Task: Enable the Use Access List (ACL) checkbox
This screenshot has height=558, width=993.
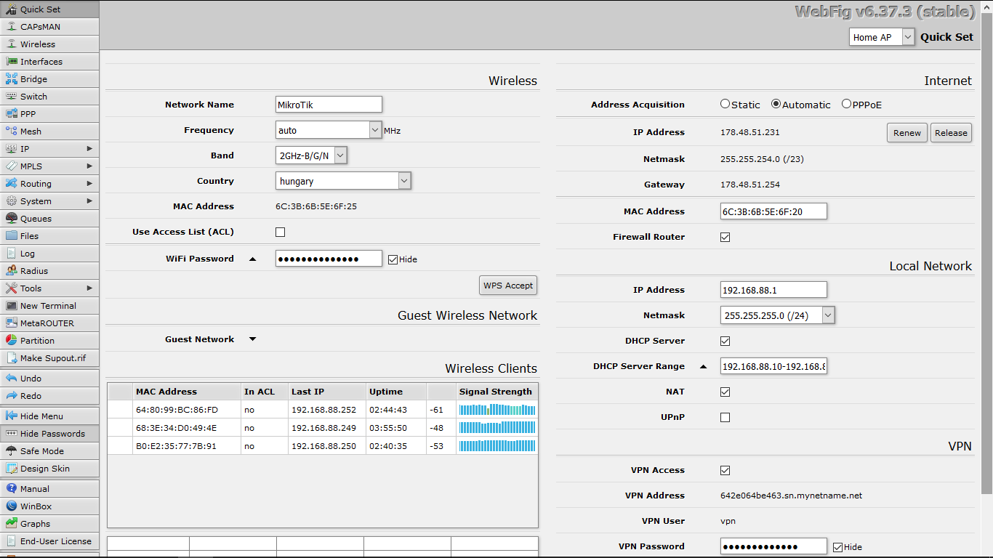Action: (x=280, y=232)
